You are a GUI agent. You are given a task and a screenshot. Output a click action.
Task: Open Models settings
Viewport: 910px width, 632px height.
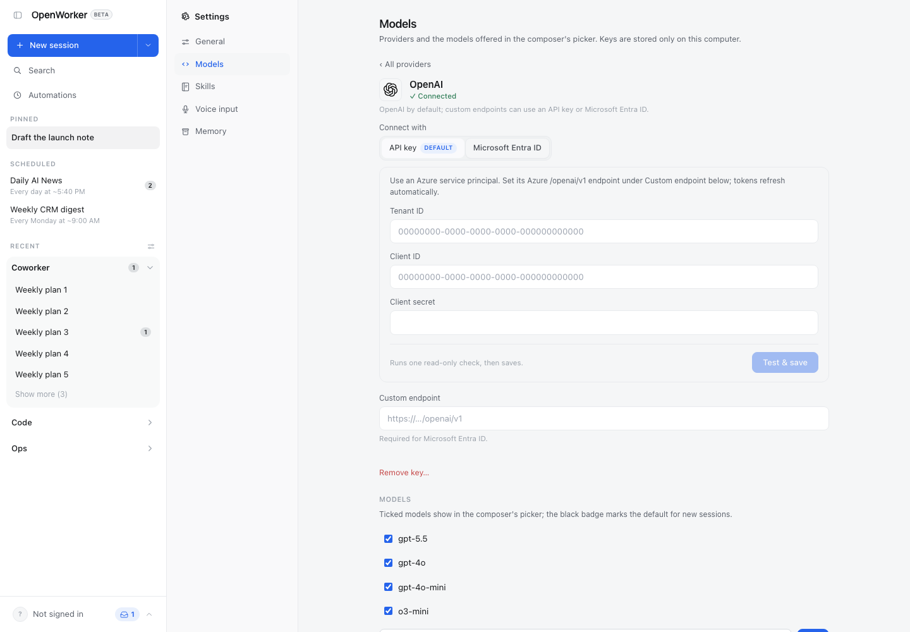coord(233,64)
